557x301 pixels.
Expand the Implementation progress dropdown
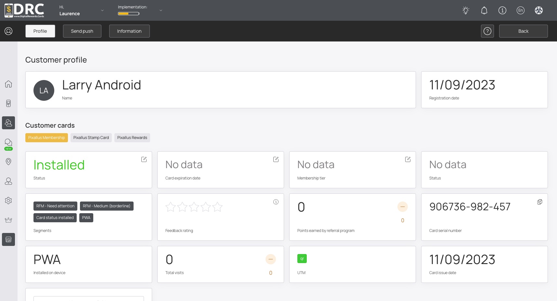[x=161, y=10]
